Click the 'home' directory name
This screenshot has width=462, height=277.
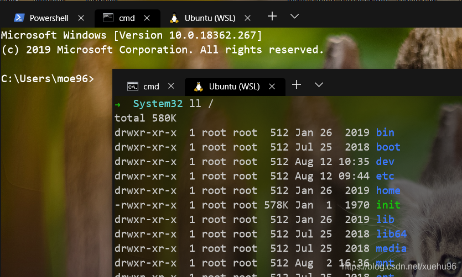point(388,190)
